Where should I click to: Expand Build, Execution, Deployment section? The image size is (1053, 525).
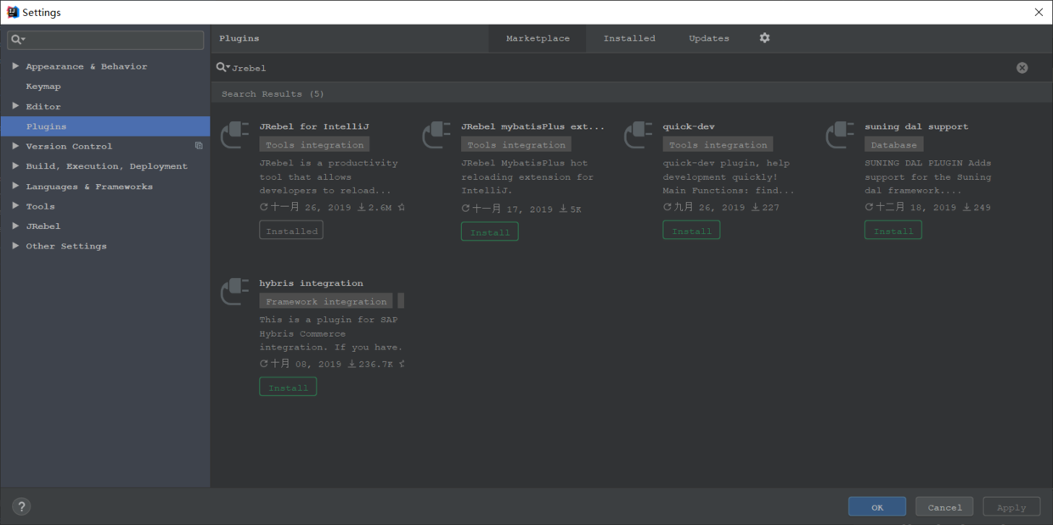click(15, 166)
